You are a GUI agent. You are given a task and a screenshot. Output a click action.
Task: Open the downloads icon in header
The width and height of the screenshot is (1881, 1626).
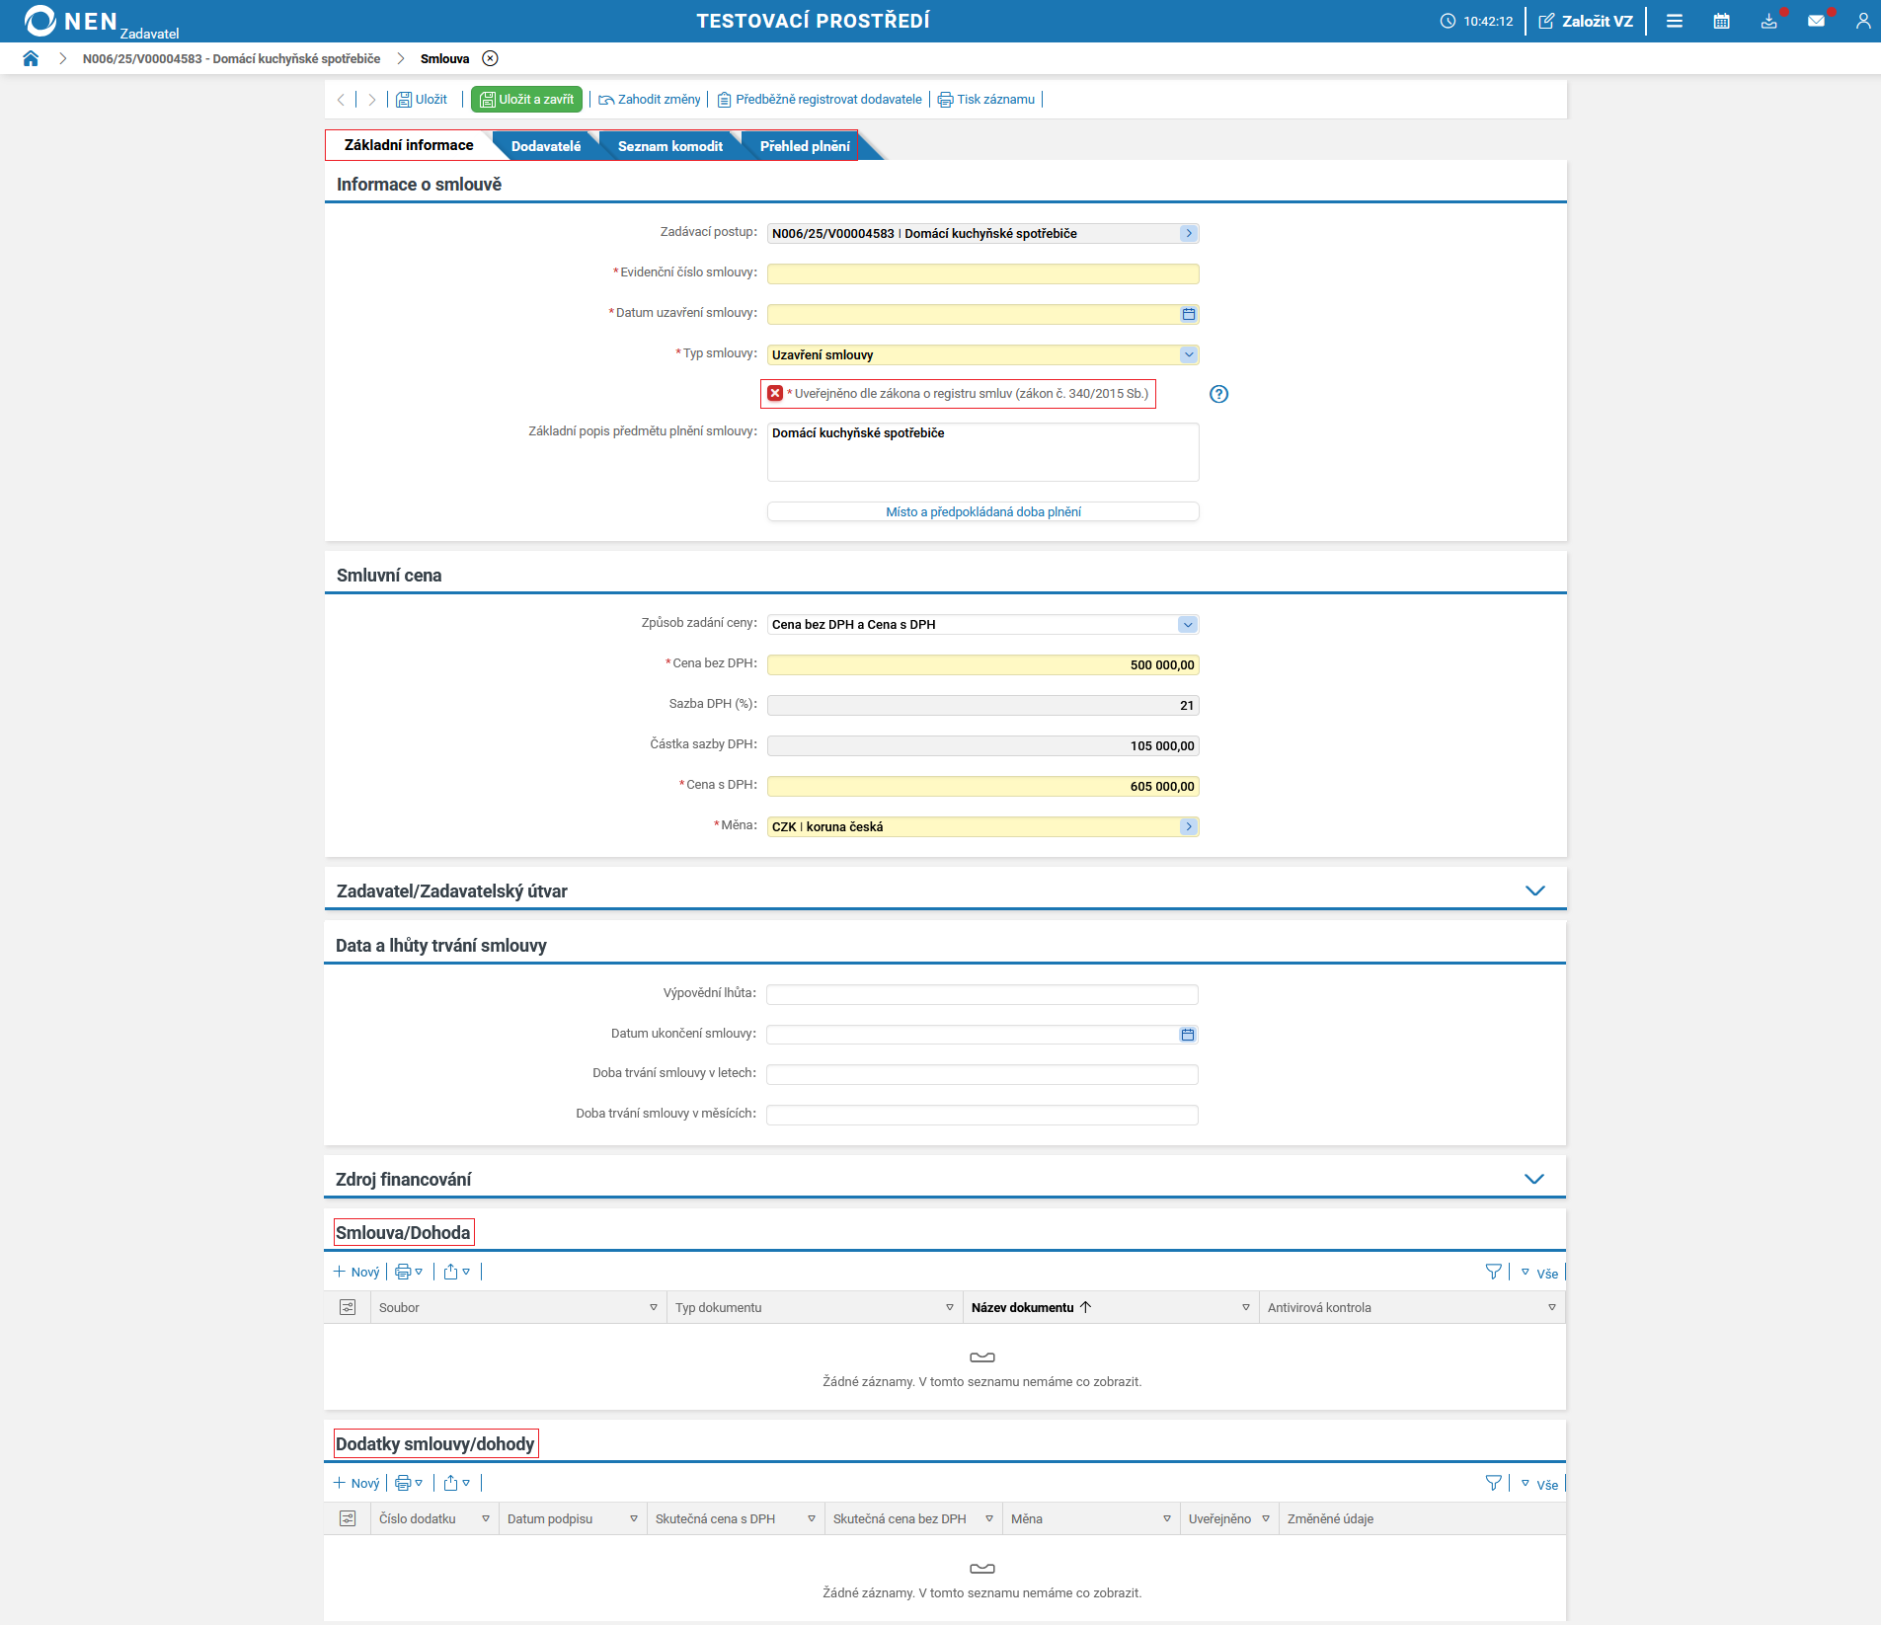[x=1769, y=21]
